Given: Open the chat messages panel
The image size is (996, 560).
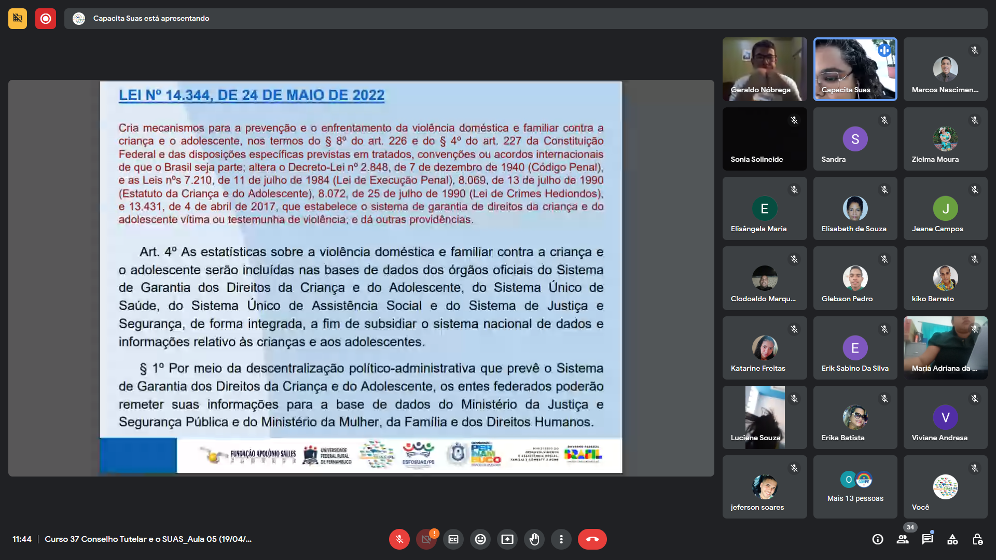Looking at the screenshot, I should [x=928, y=539].
